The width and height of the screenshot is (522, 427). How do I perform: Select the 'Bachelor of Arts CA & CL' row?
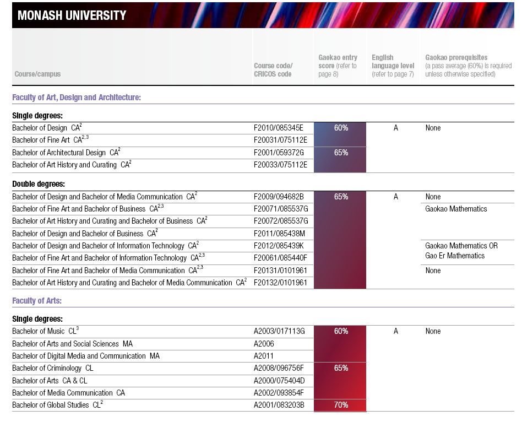point(50,381)
